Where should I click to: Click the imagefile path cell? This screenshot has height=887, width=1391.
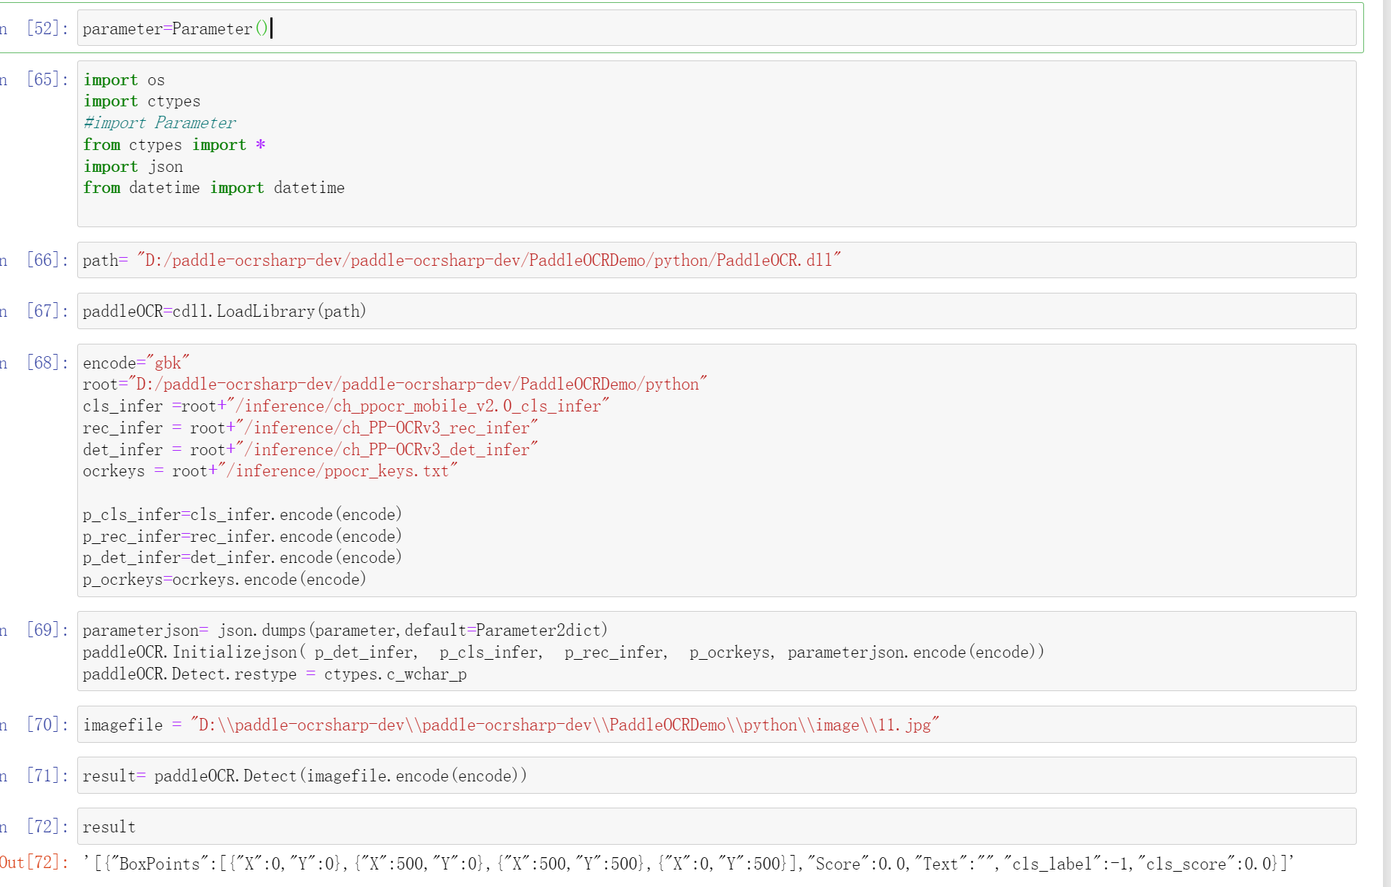[716, 725]
